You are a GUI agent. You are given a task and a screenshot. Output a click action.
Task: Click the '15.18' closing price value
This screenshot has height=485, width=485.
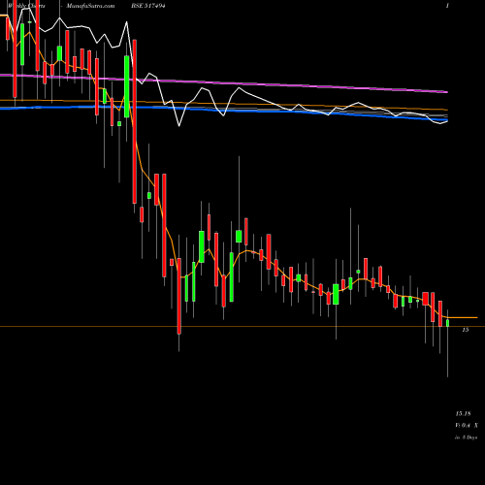(463, 413)
